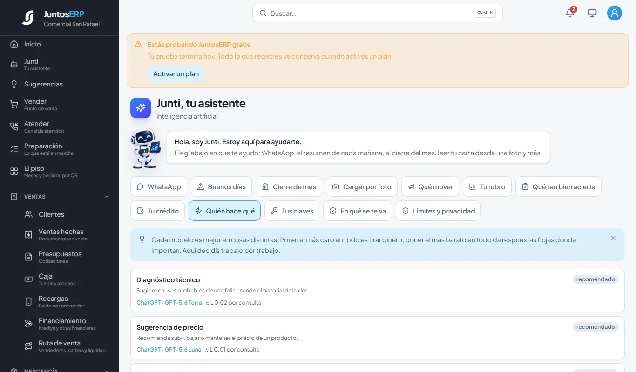
Task: Click the El piso grid icon
Action: [x=14, y=172]
